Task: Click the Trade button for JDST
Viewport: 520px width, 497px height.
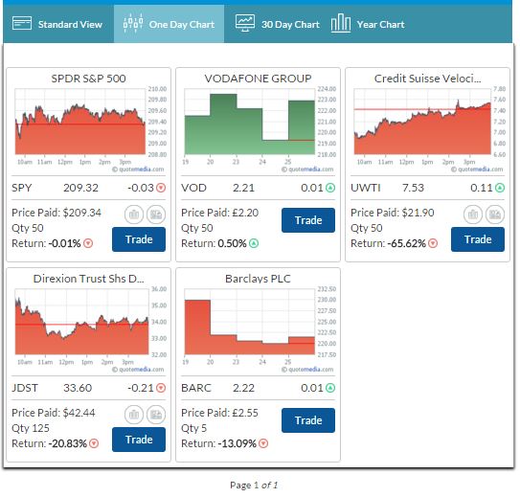Action: click(139, 440)
